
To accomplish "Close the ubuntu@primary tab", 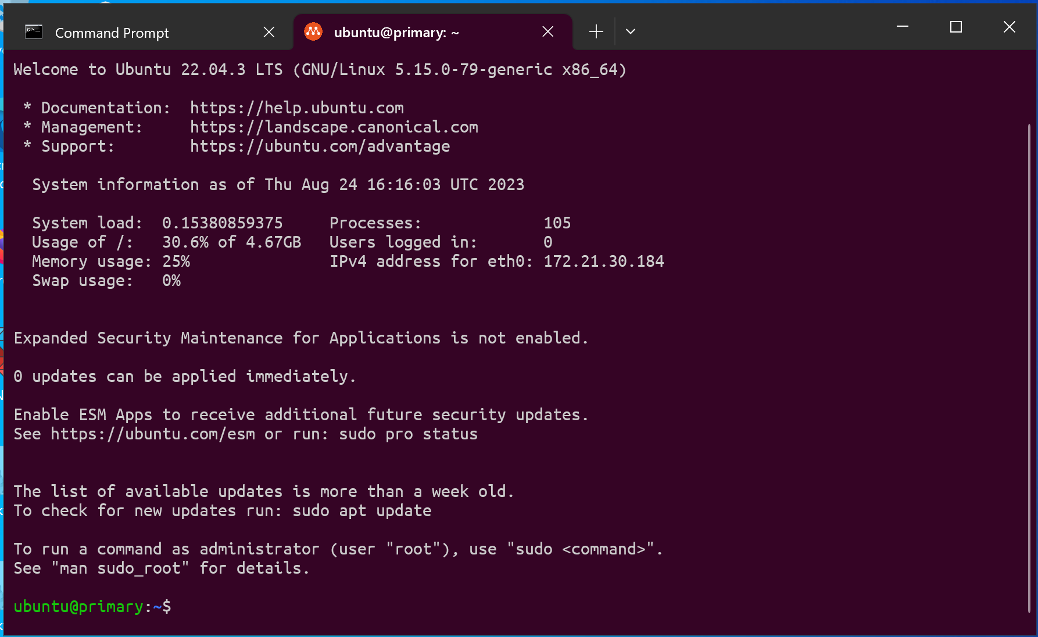I will tap(547, 32).
